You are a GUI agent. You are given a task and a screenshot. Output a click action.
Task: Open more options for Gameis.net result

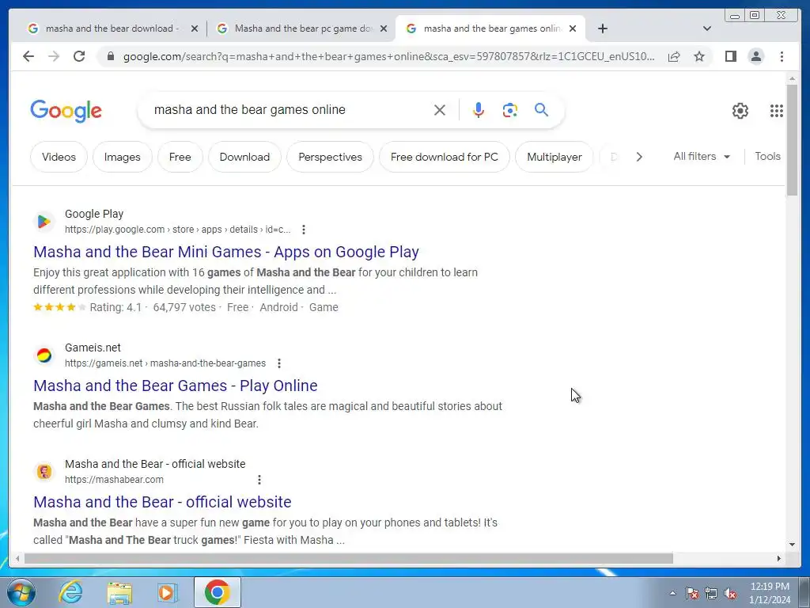pyautogui.click(x=279, y=363)
